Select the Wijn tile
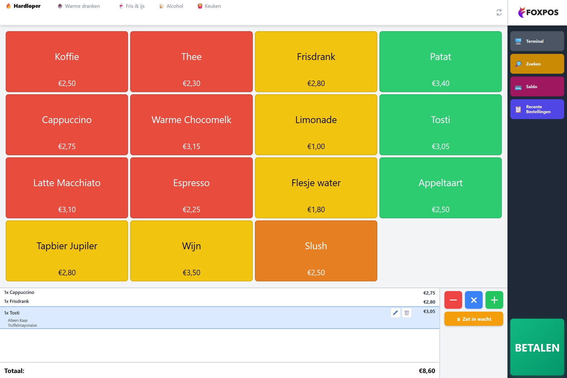 pyautogui.click(x=192, y=251)
